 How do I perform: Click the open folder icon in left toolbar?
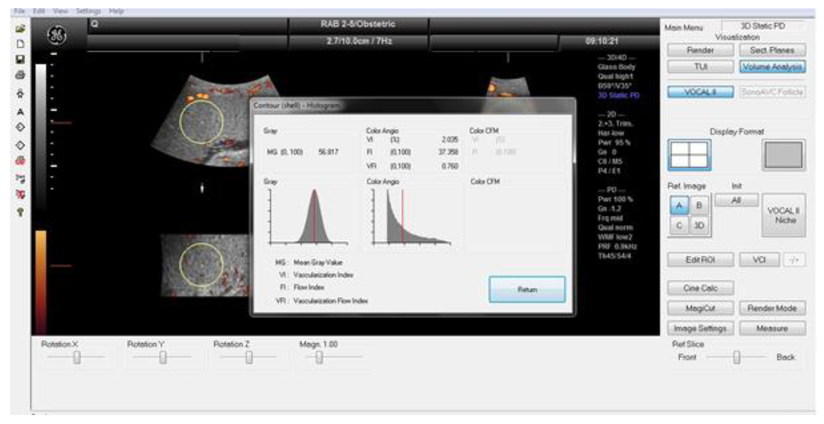click(x=20, y=28)
